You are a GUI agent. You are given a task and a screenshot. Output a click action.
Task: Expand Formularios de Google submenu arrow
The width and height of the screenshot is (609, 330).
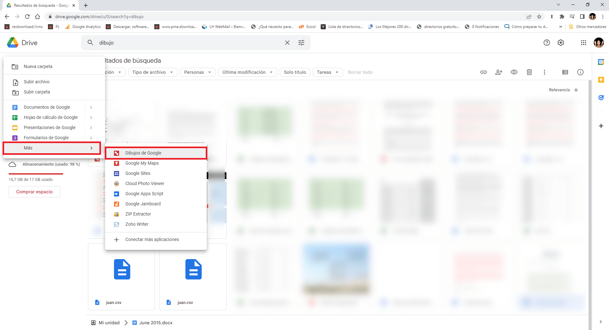[91, 138]
